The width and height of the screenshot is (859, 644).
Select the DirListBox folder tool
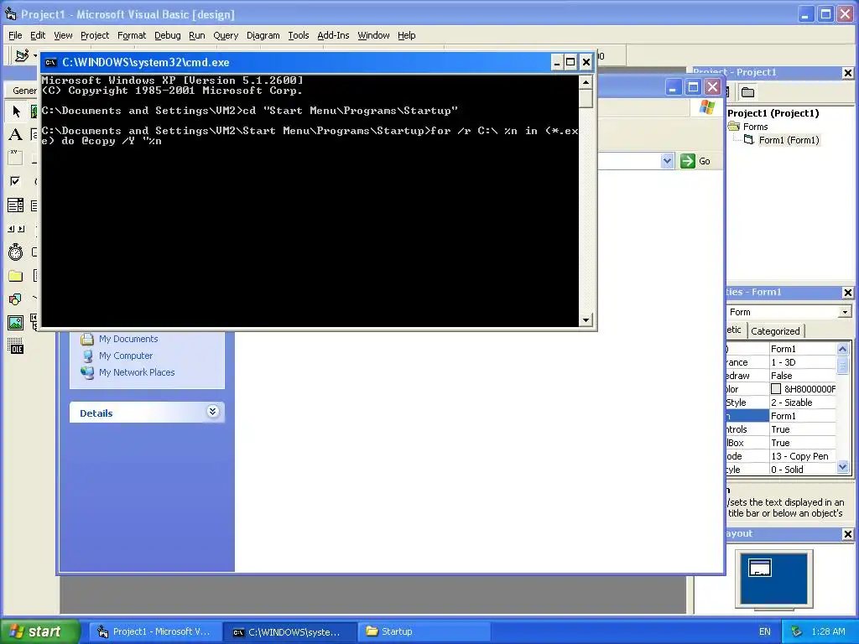(x=16, y=275)
